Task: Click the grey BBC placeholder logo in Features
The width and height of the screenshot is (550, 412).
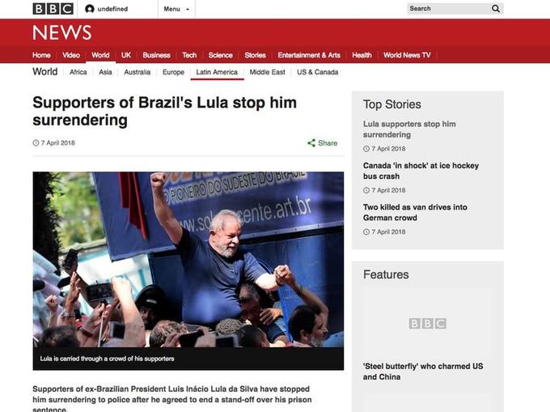Action: [428, 323]
